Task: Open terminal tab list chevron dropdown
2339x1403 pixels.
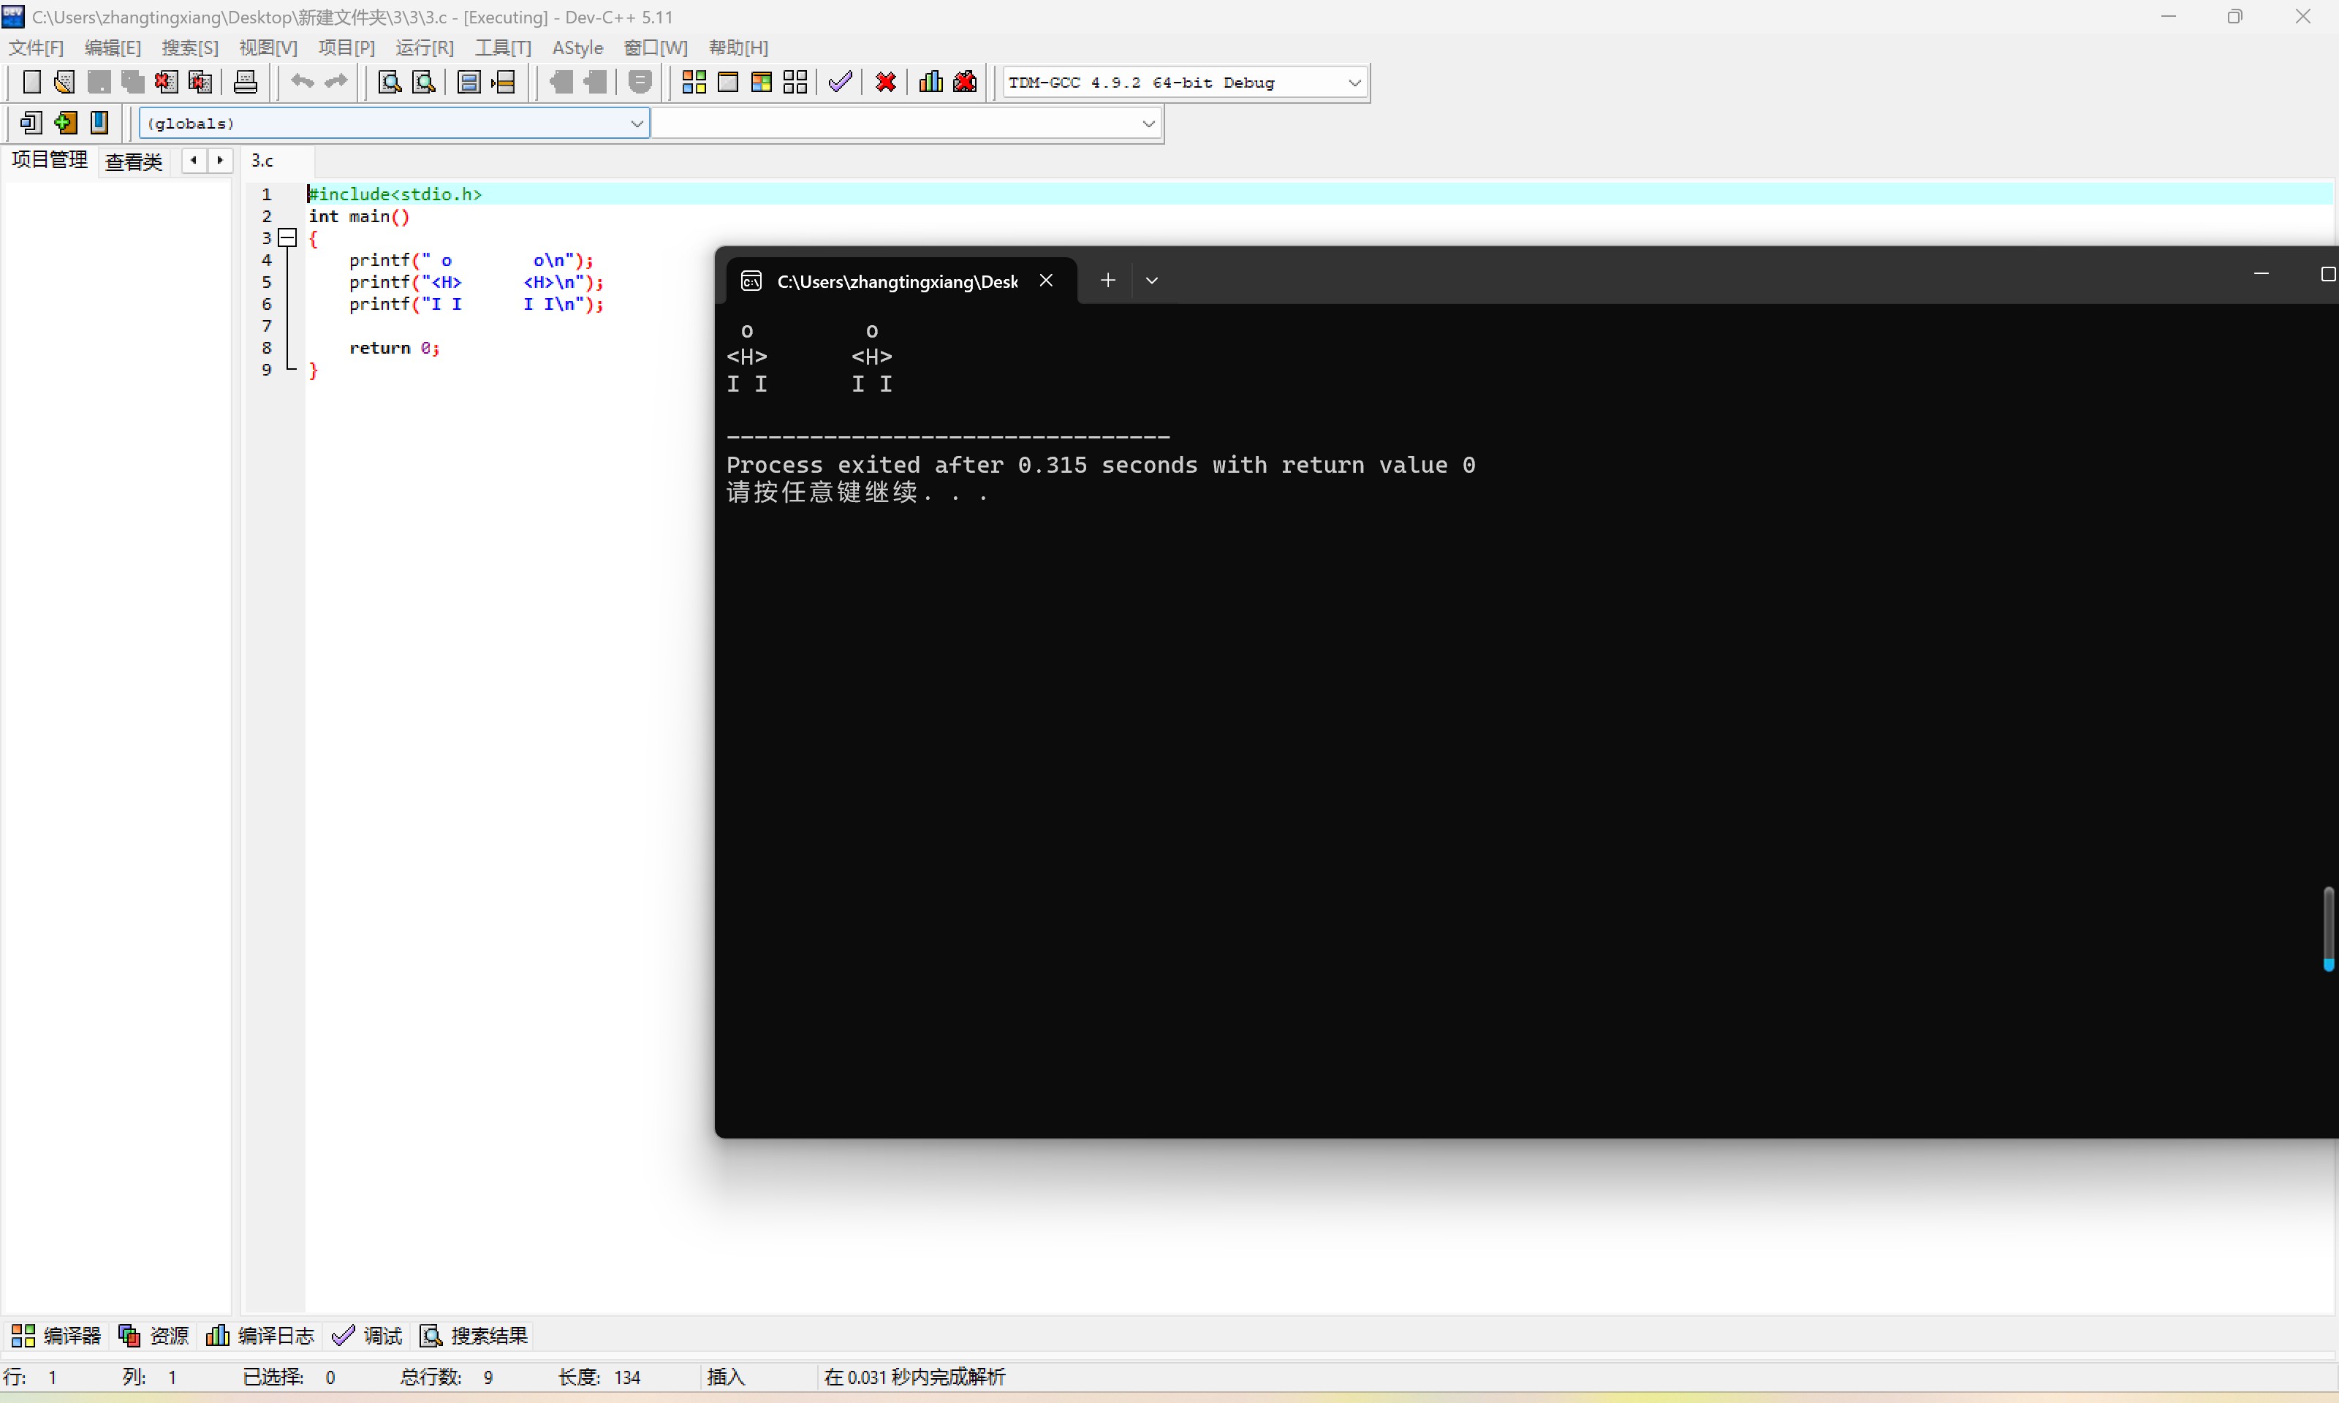Action: [1151, 281]
